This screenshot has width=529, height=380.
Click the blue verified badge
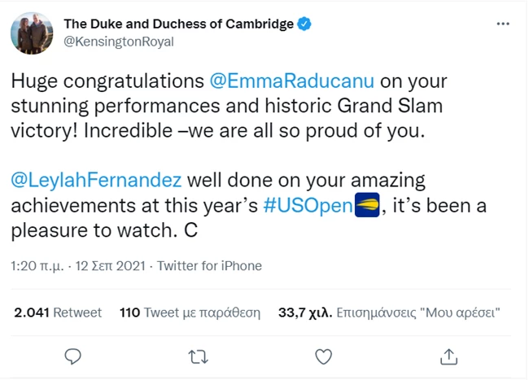click(304, 24)
